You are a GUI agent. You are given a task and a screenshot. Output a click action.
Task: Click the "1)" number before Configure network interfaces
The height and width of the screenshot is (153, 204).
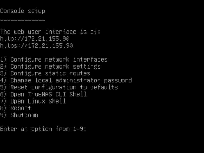click(x=3, y=60)
